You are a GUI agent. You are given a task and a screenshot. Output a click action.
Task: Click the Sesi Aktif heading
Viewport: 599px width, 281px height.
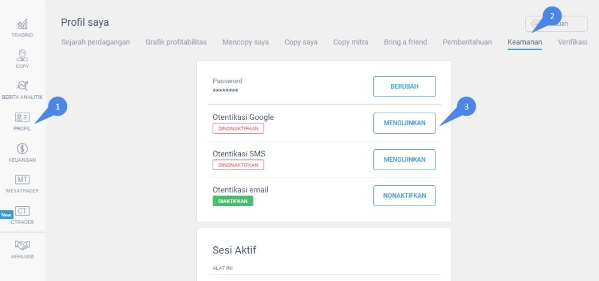pos(234,250)
